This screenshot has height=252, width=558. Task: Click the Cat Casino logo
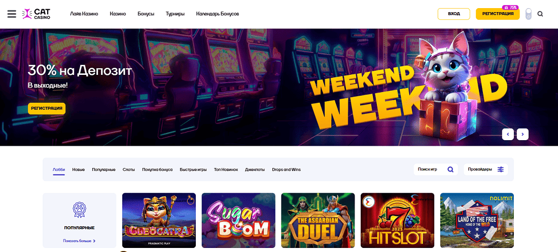click(36, 14)
